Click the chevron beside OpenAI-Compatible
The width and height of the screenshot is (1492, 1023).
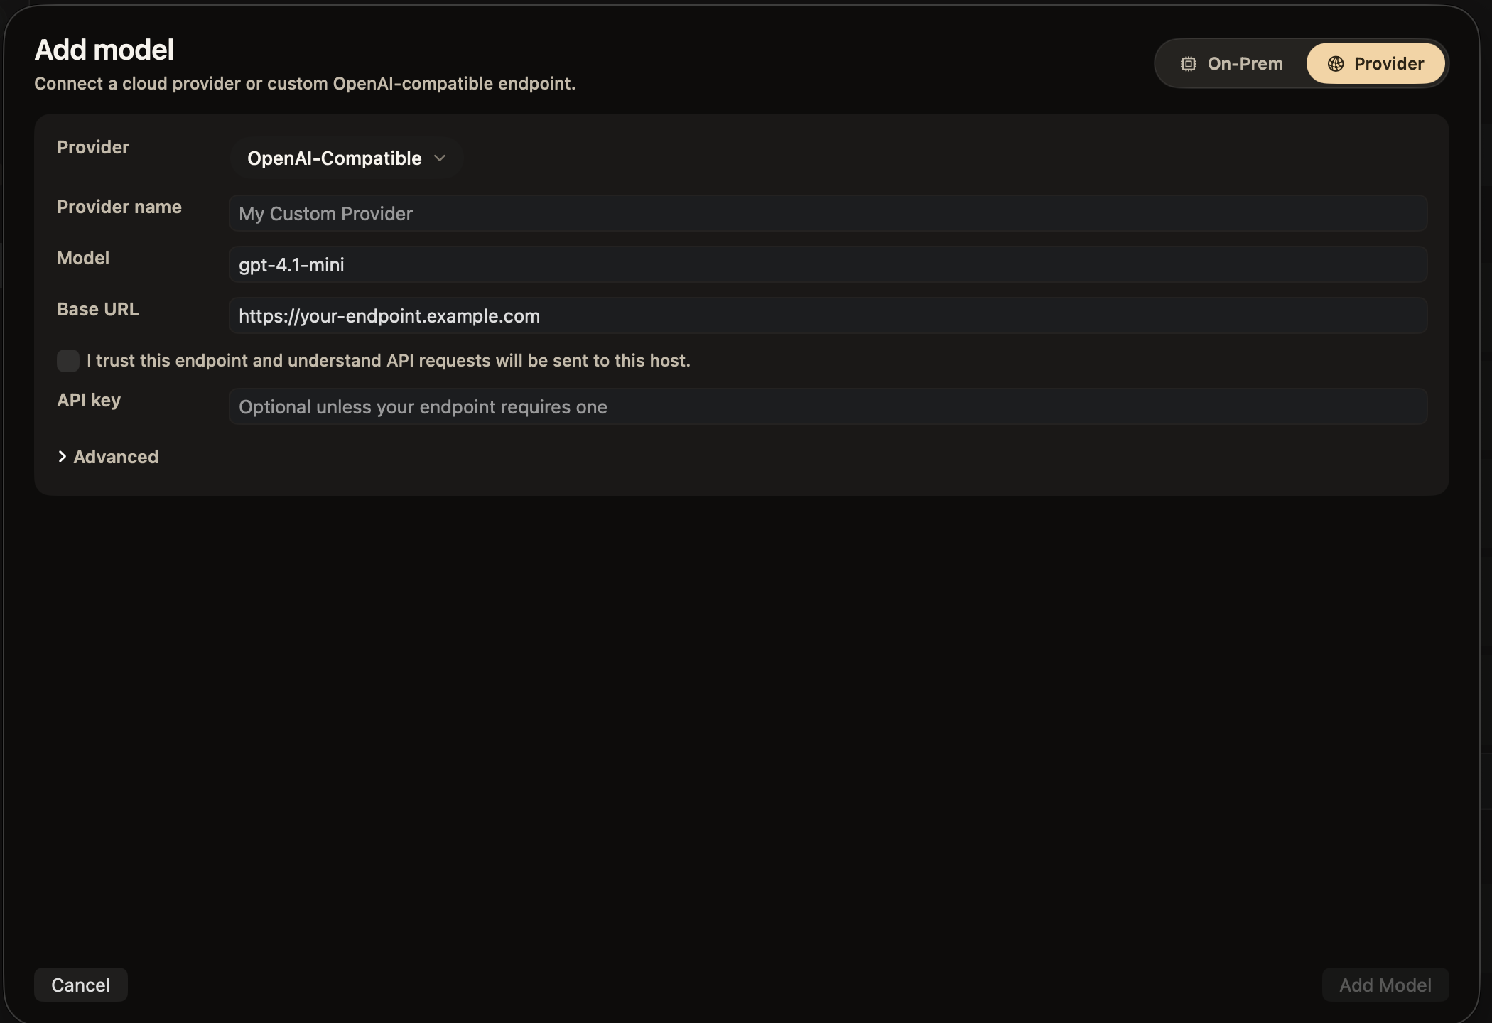pyautogui.click(x=439, y=158)
